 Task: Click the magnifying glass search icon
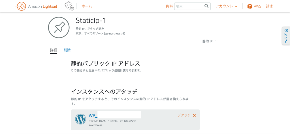[x=206, y=6]
